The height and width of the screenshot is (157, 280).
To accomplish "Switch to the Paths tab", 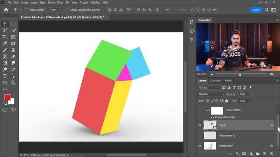I will [228, 81].
